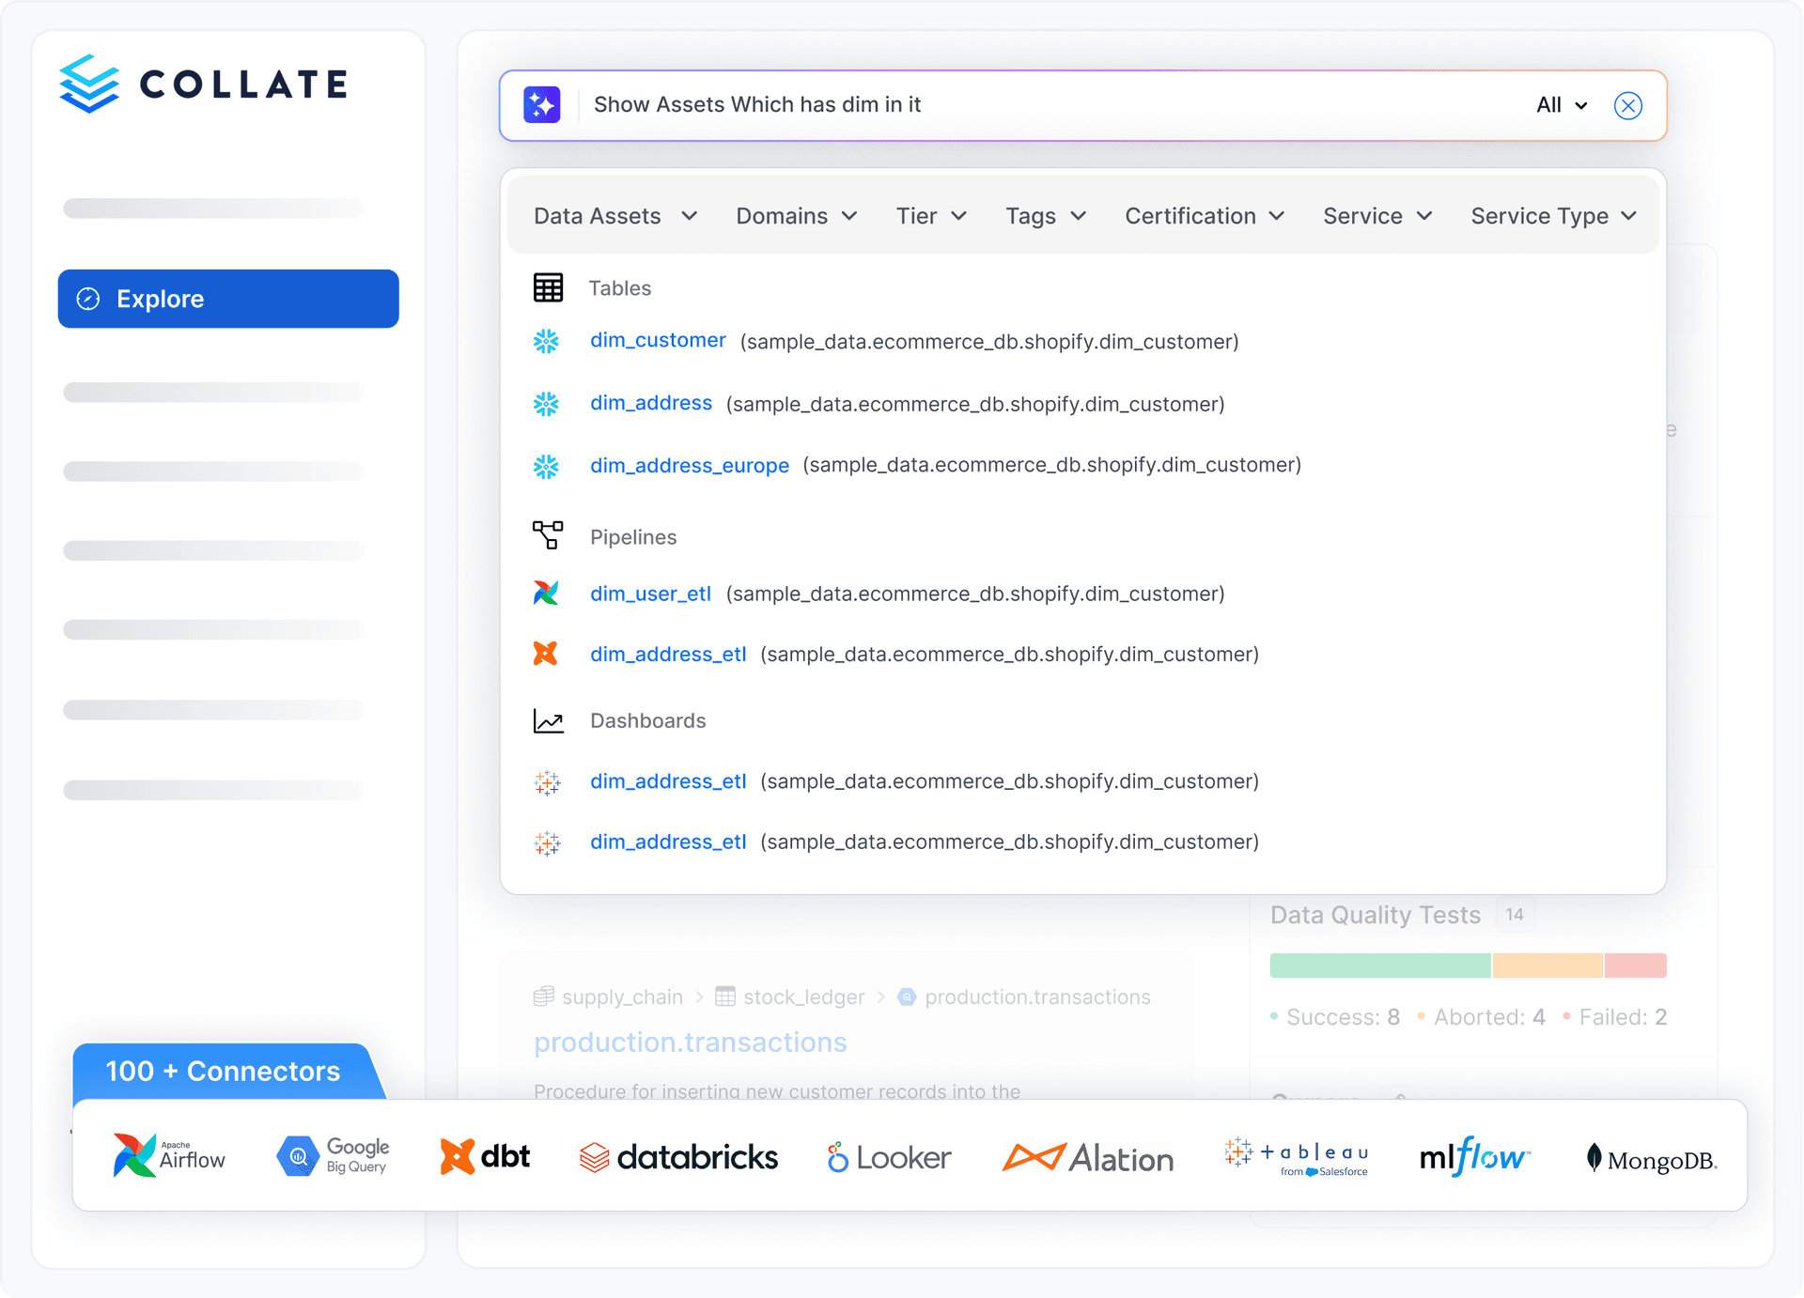The width and height of the screenshot is (1804, 1298).
Task: Select the 100 + Connectors tab
Action: pyautogui.click(x=224, y=1071)
